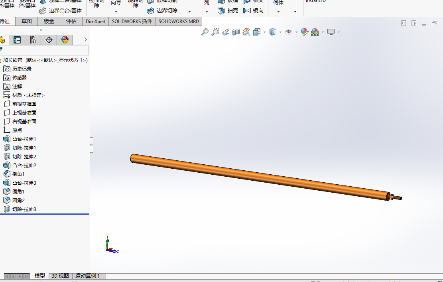Select the 加长软管 part root node
Screen dimensions: 443x282
pyautogui.click(x=44, y=60)
